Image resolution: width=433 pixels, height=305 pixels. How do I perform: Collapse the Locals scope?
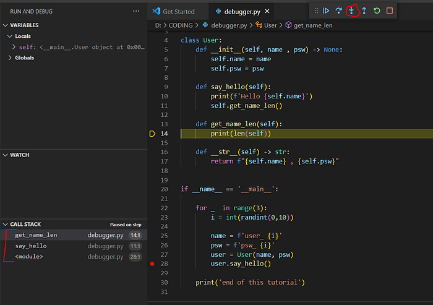[x=10, y=36]
